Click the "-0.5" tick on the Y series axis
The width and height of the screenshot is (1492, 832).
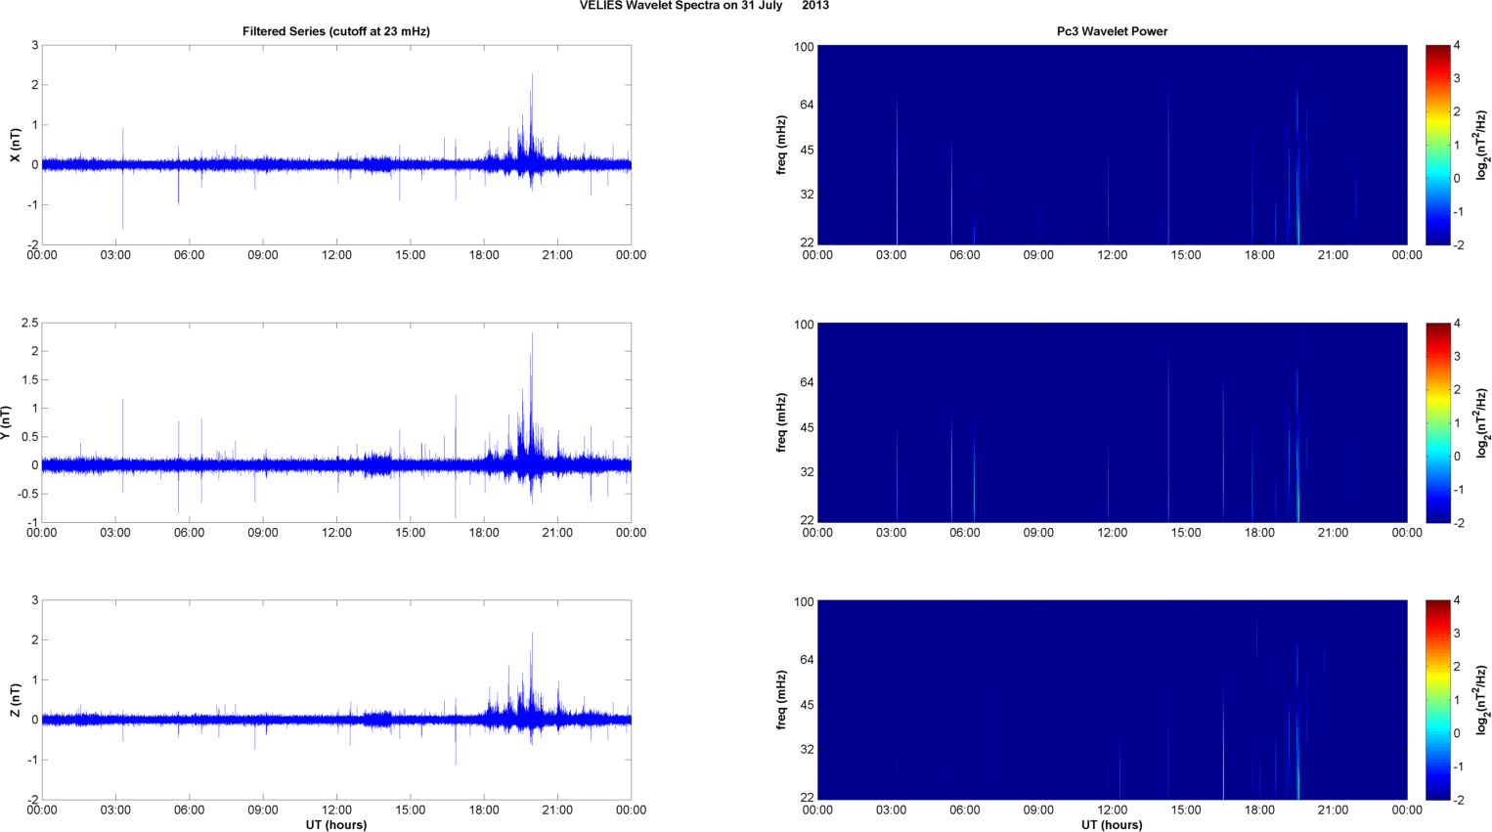tap(27, 494)
